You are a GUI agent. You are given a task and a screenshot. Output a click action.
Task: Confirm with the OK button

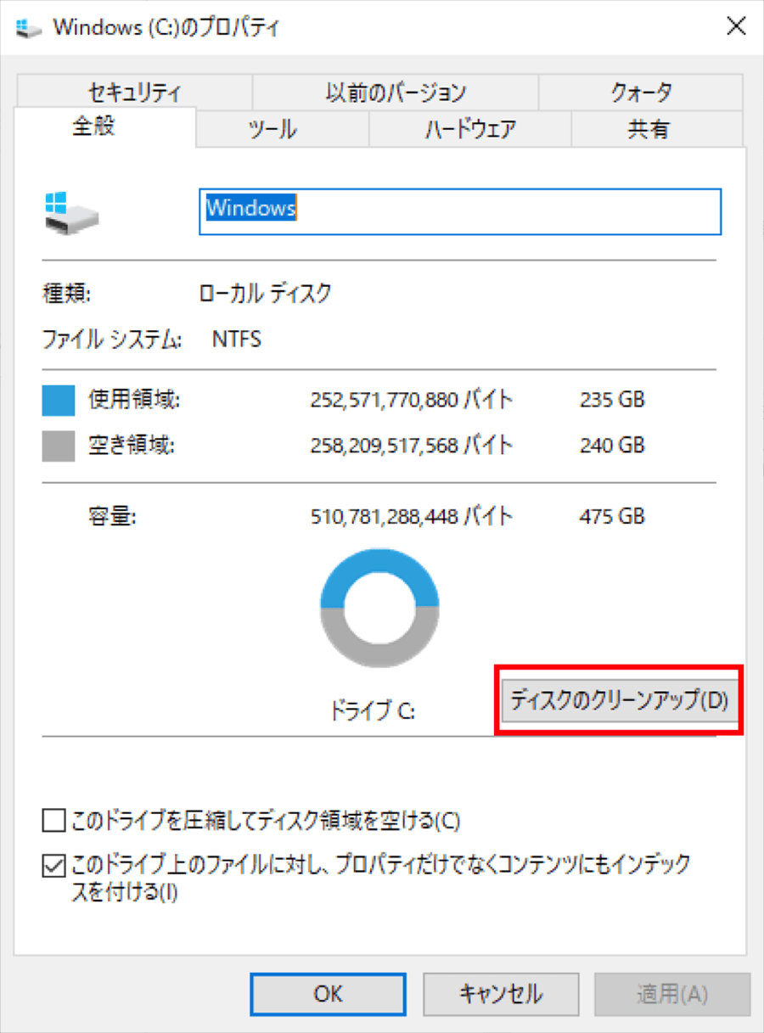coord(328,994)
